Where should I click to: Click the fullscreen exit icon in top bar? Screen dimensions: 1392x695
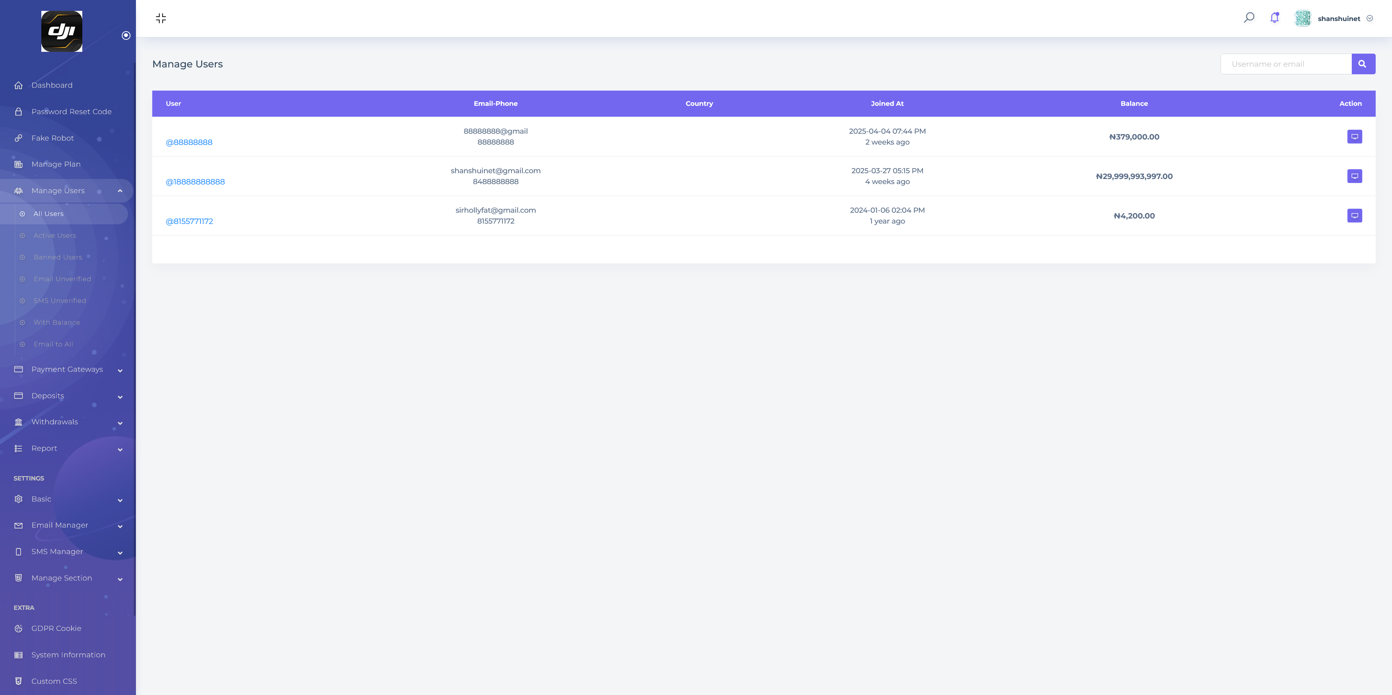coord(161,18)
